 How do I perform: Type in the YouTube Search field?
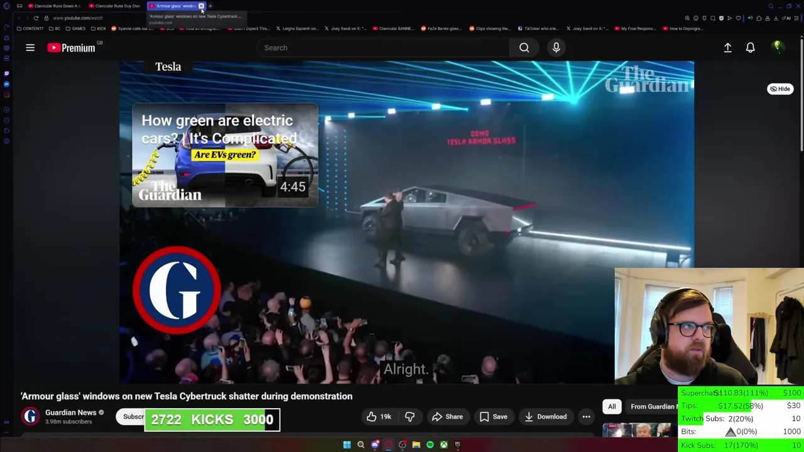pos(383,48)
